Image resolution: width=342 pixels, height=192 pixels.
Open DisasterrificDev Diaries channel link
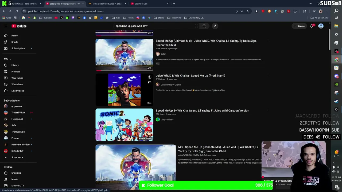(171, 85)
